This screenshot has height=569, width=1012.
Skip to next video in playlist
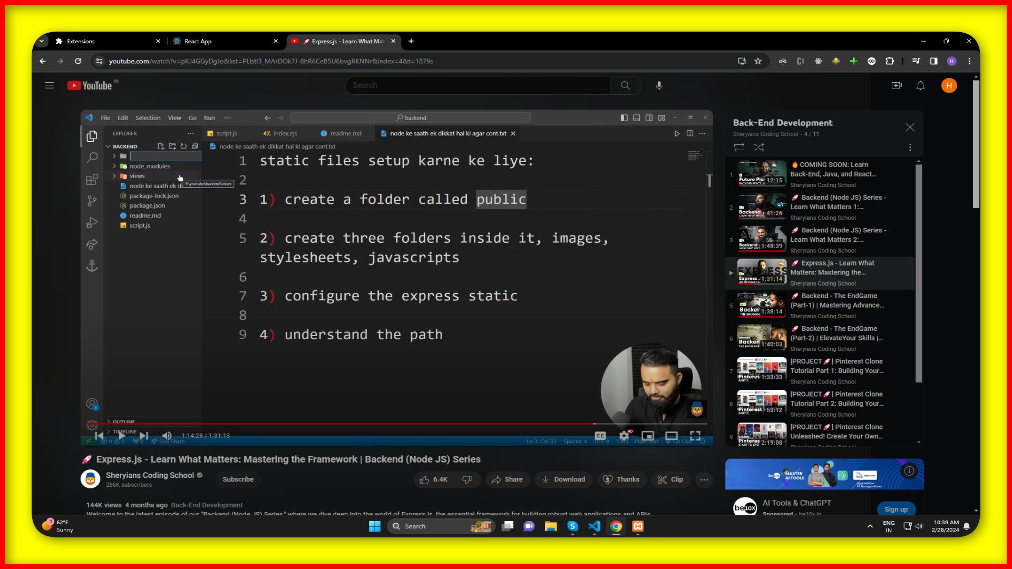[144, 436]
